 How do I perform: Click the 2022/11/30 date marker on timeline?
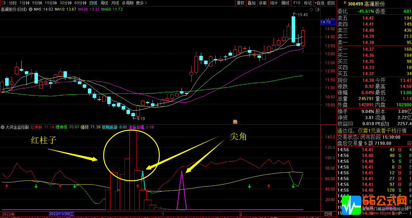click(61, 214)
